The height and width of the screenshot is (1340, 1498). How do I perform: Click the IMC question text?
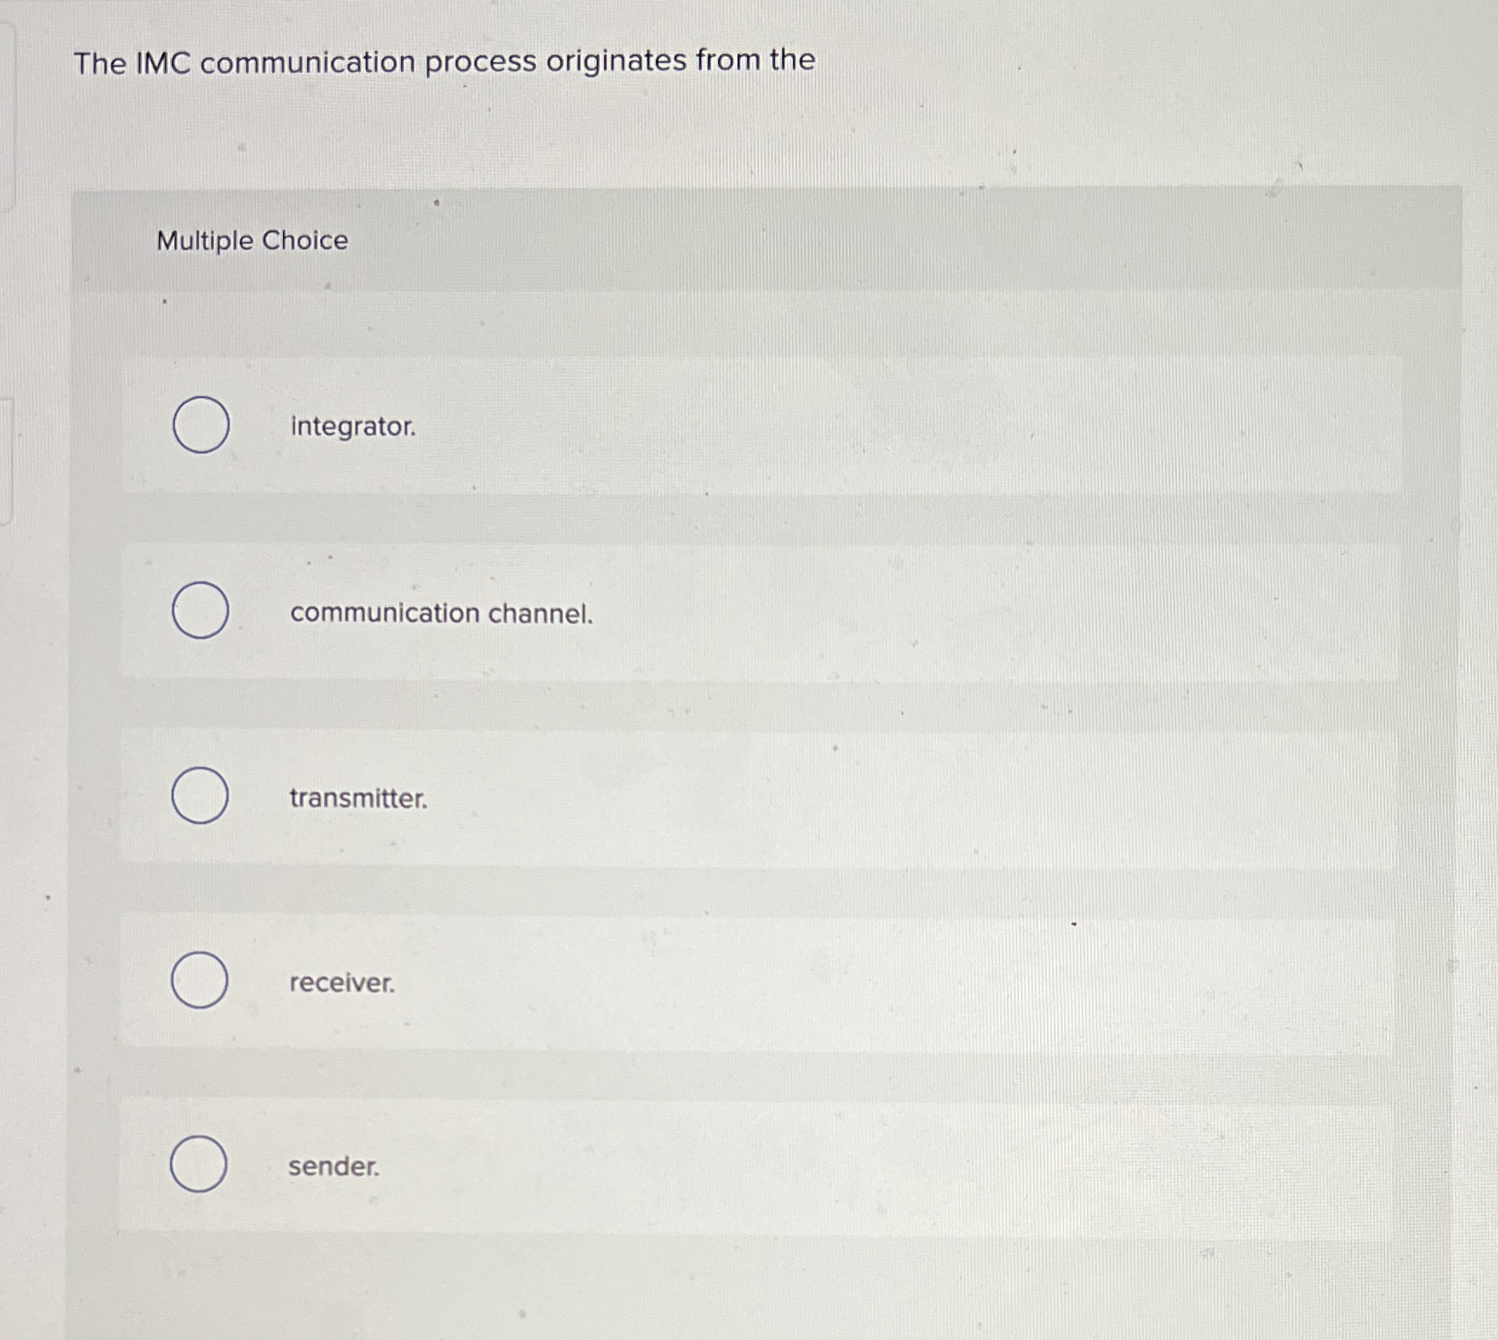pos(442,61)
